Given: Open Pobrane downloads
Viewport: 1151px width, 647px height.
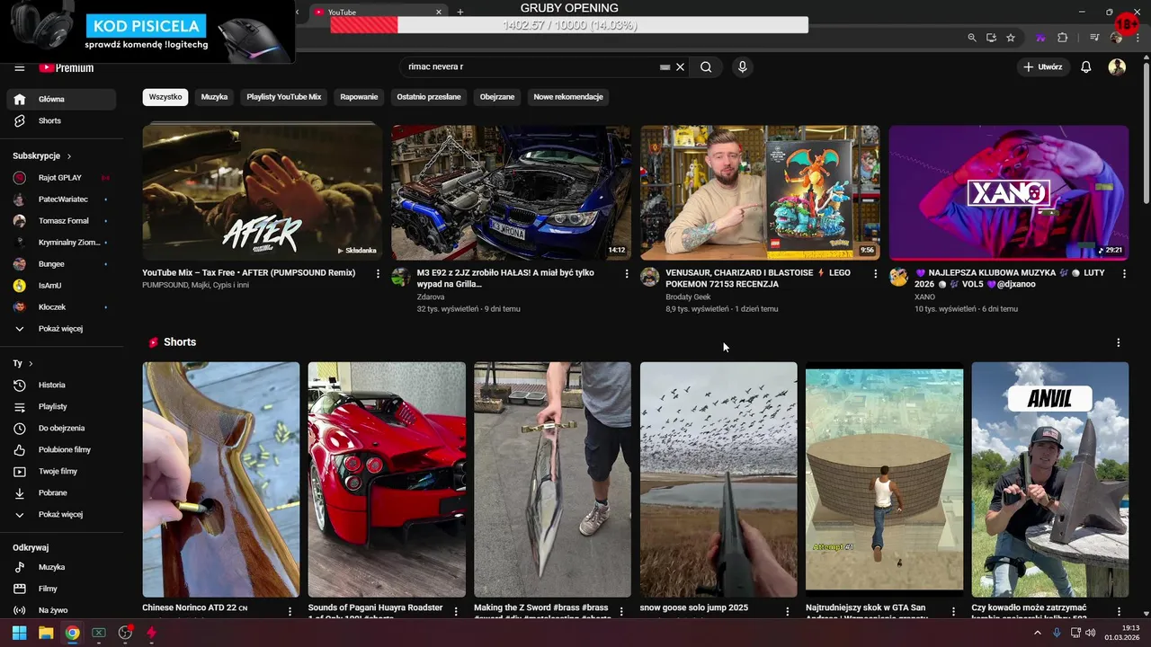Looking at the screenshot, I should [61, 492].
